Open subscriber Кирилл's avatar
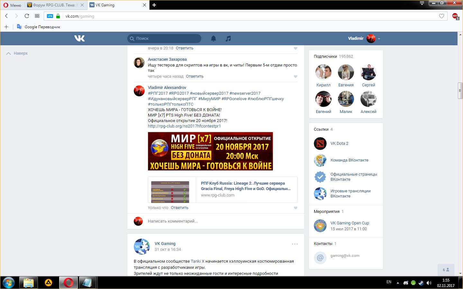Screen dimensions: 463x289 tap(323, 72)
